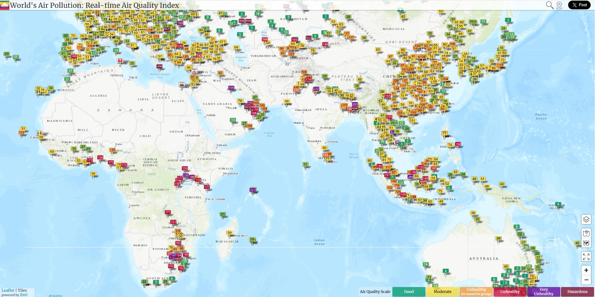Screen dimensions: 595x297
Task: Follow the Esri attribution link
Action: tap(24, 295)
